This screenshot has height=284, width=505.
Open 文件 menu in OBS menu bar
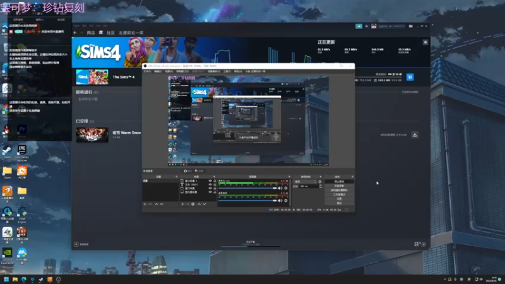click(147, 71)
